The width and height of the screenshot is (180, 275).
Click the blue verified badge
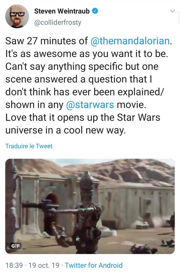[x=95, y=11]
